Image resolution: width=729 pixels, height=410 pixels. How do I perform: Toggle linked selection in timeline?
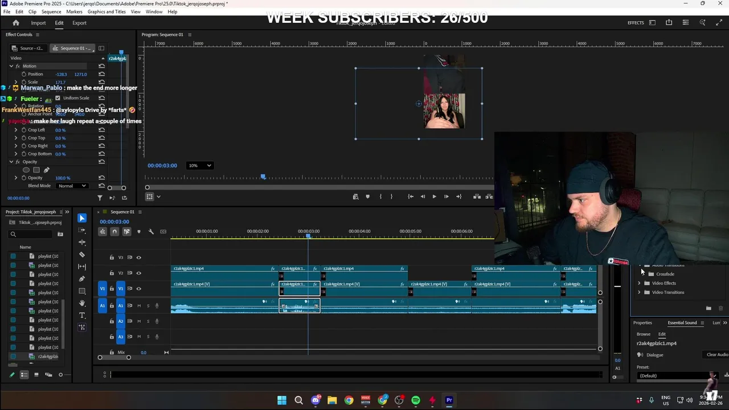[126, 231]
